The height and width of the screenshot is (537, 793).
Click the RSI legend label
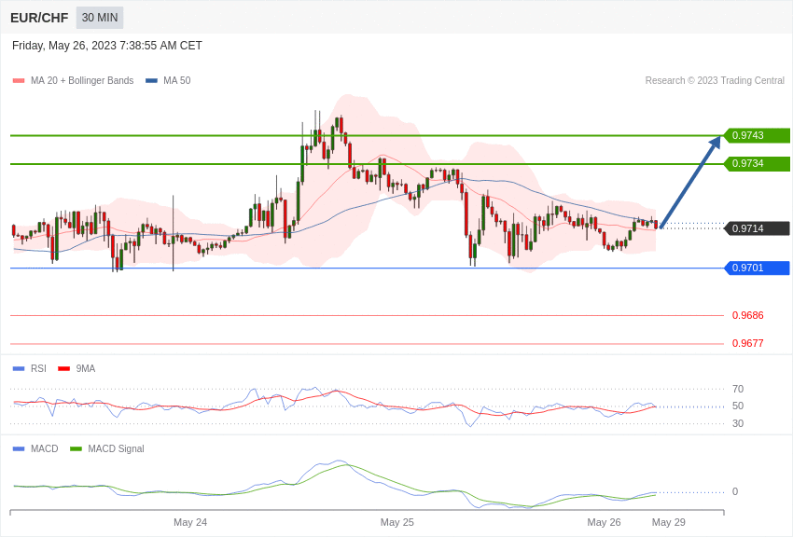click(38, 369)
